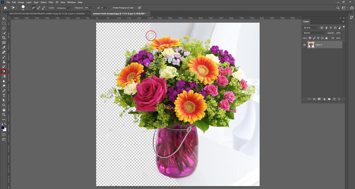Select the Background Eraser tool
The image size is (355, 189).
coord(4,71)
